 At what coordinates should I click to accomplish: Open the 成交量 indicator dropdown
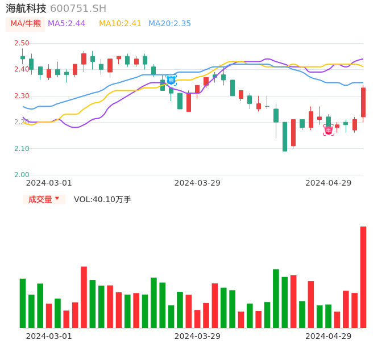click(x=44, y=199)
